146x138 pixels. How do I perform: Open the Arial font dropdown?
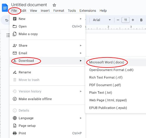pos(102,20)
